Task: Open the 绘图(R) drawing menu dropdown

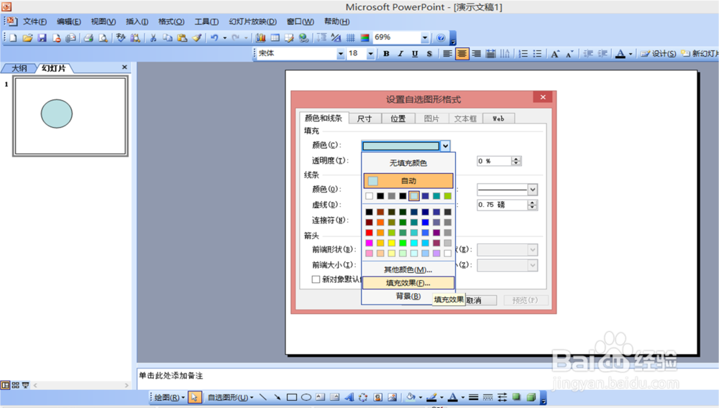Action: (170, 397)
